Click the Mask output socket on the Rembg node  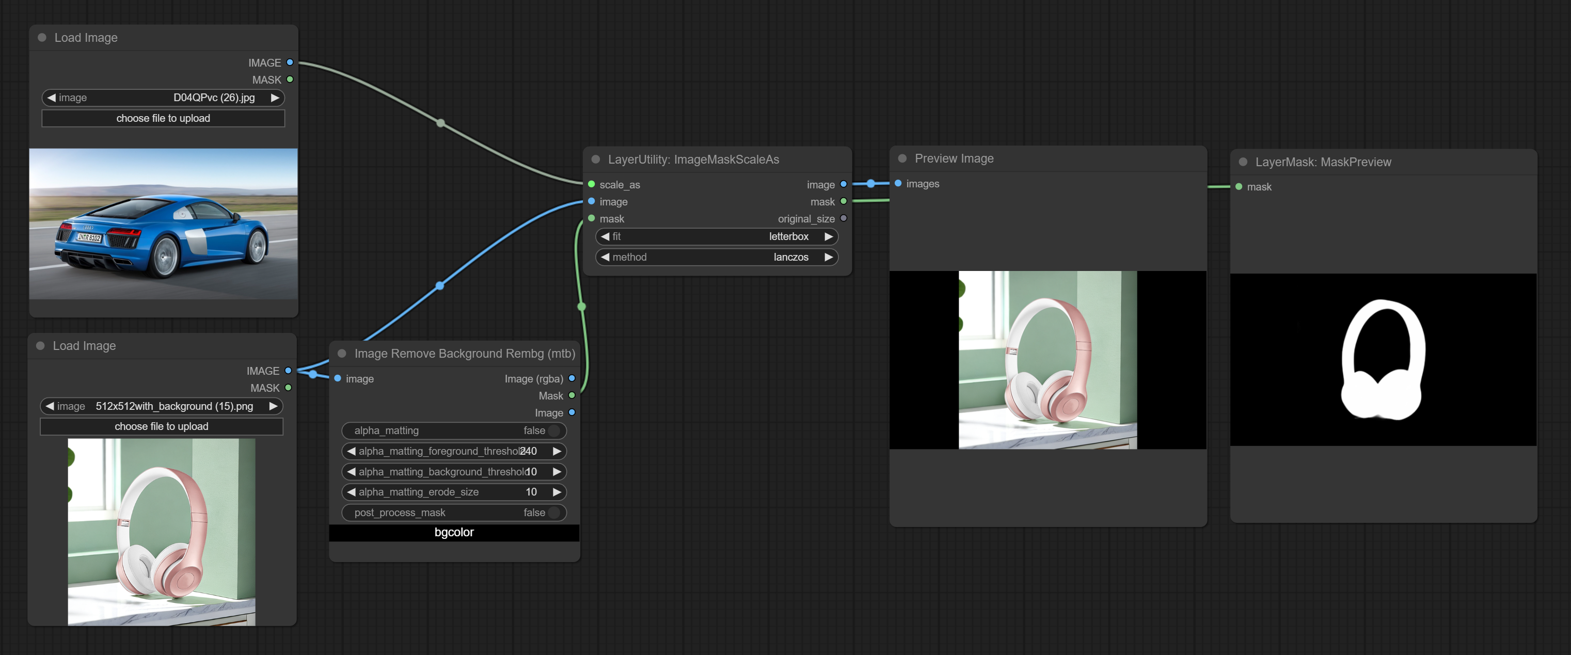pyautogui.click(x=572, y=395)
